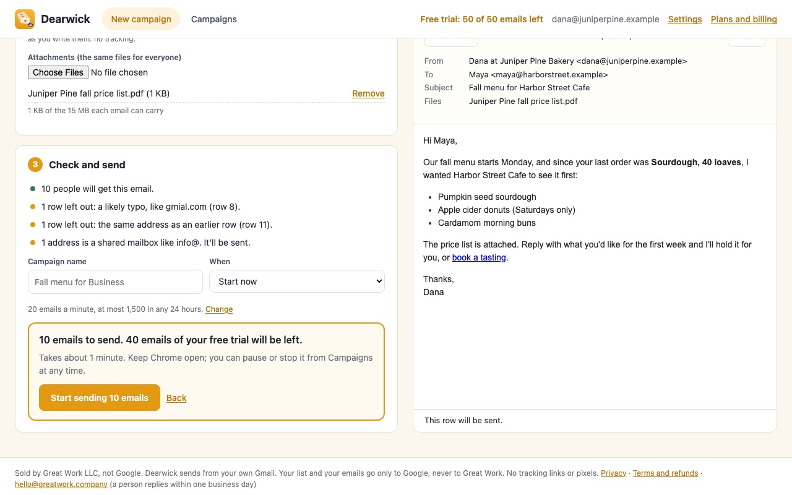The image size is (792, 495).
Task: Click the Choose Files button
Action: coord(58,72)
